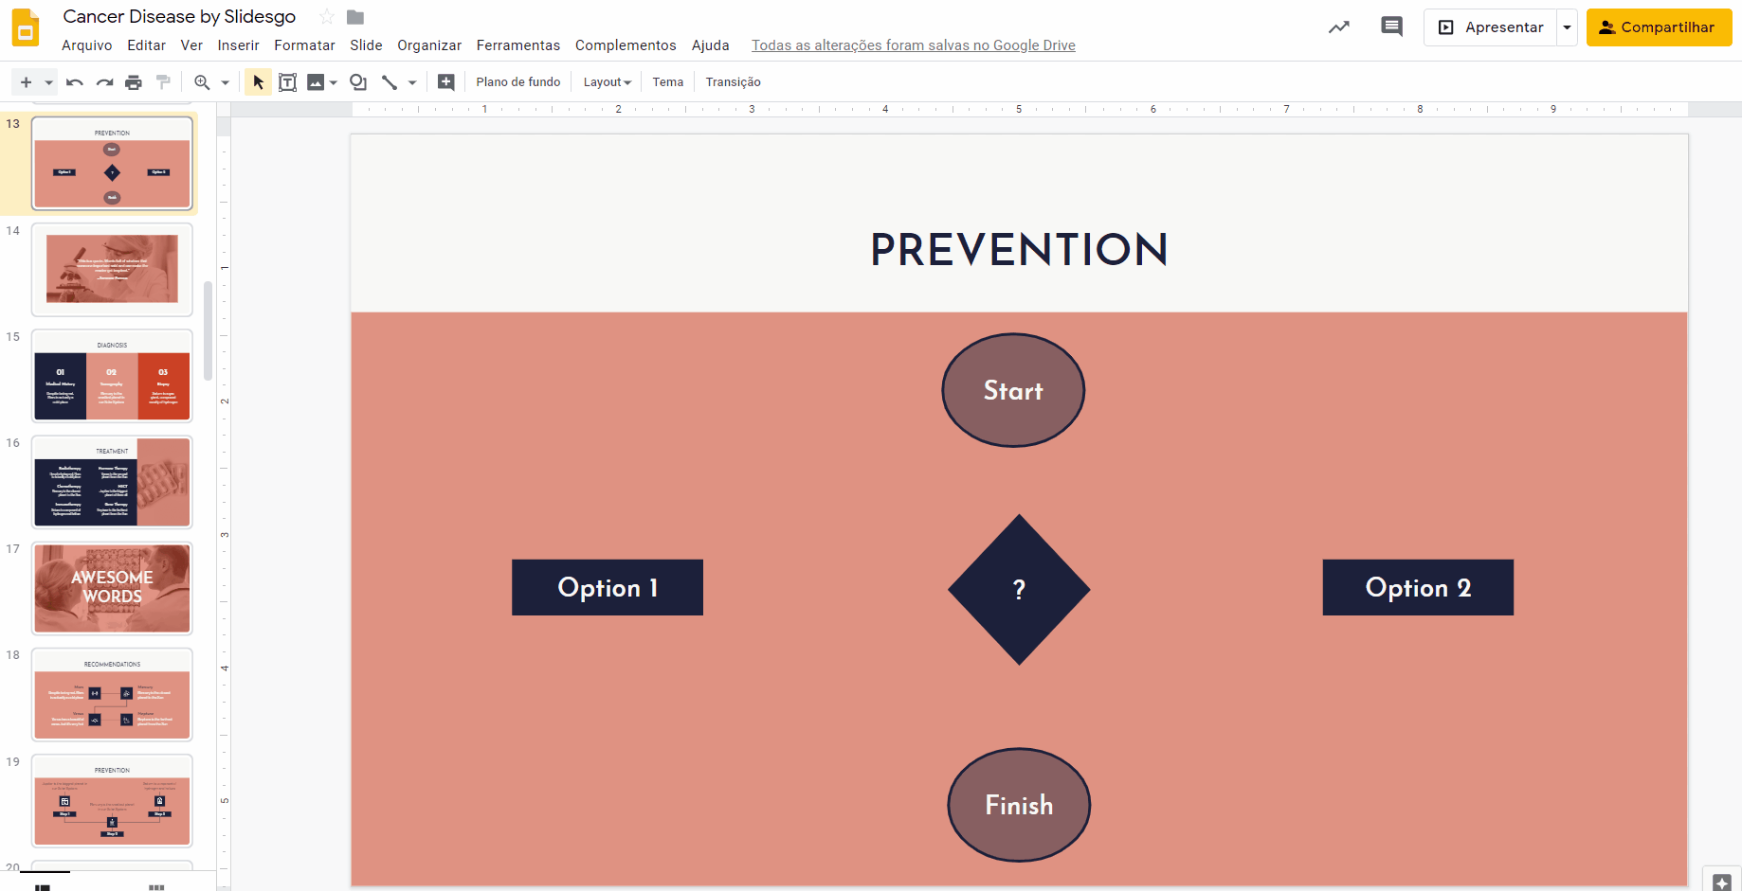Viewport: 1742px width, 891px height.
Task: Click the print icon
Action: [x=134, y=82]
